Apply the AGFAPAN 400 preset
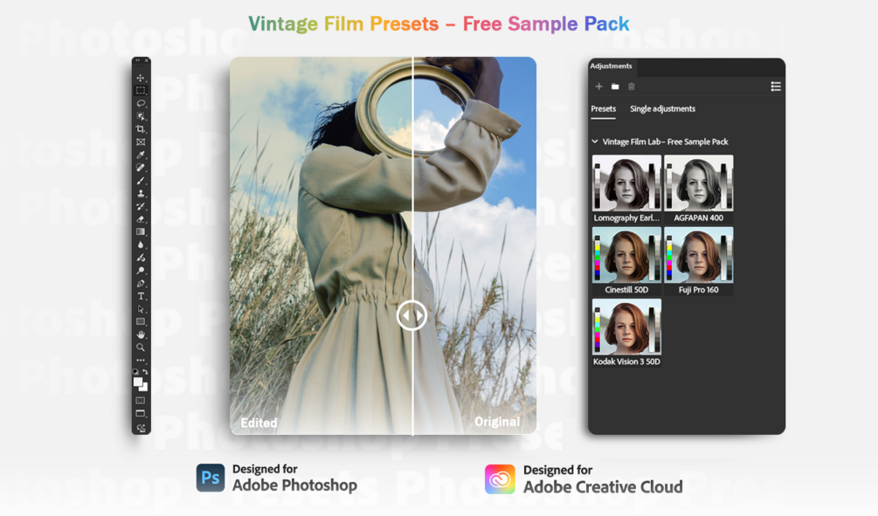This screenshot has height=516, width=878. (x=698, y=189)
